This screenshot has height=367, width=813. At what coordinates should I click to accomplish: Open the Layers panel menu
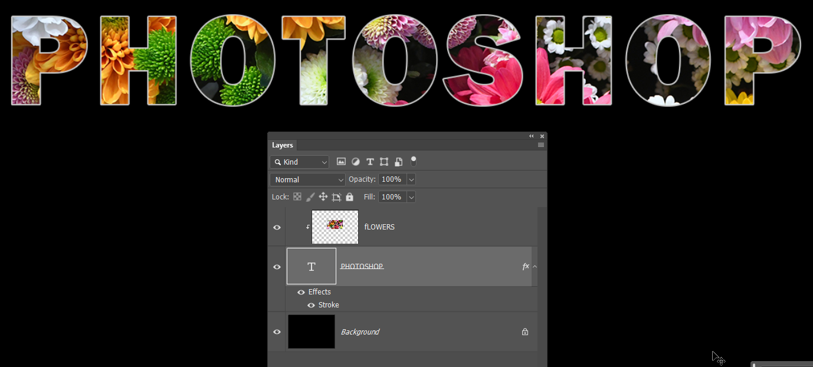[541, 145]
